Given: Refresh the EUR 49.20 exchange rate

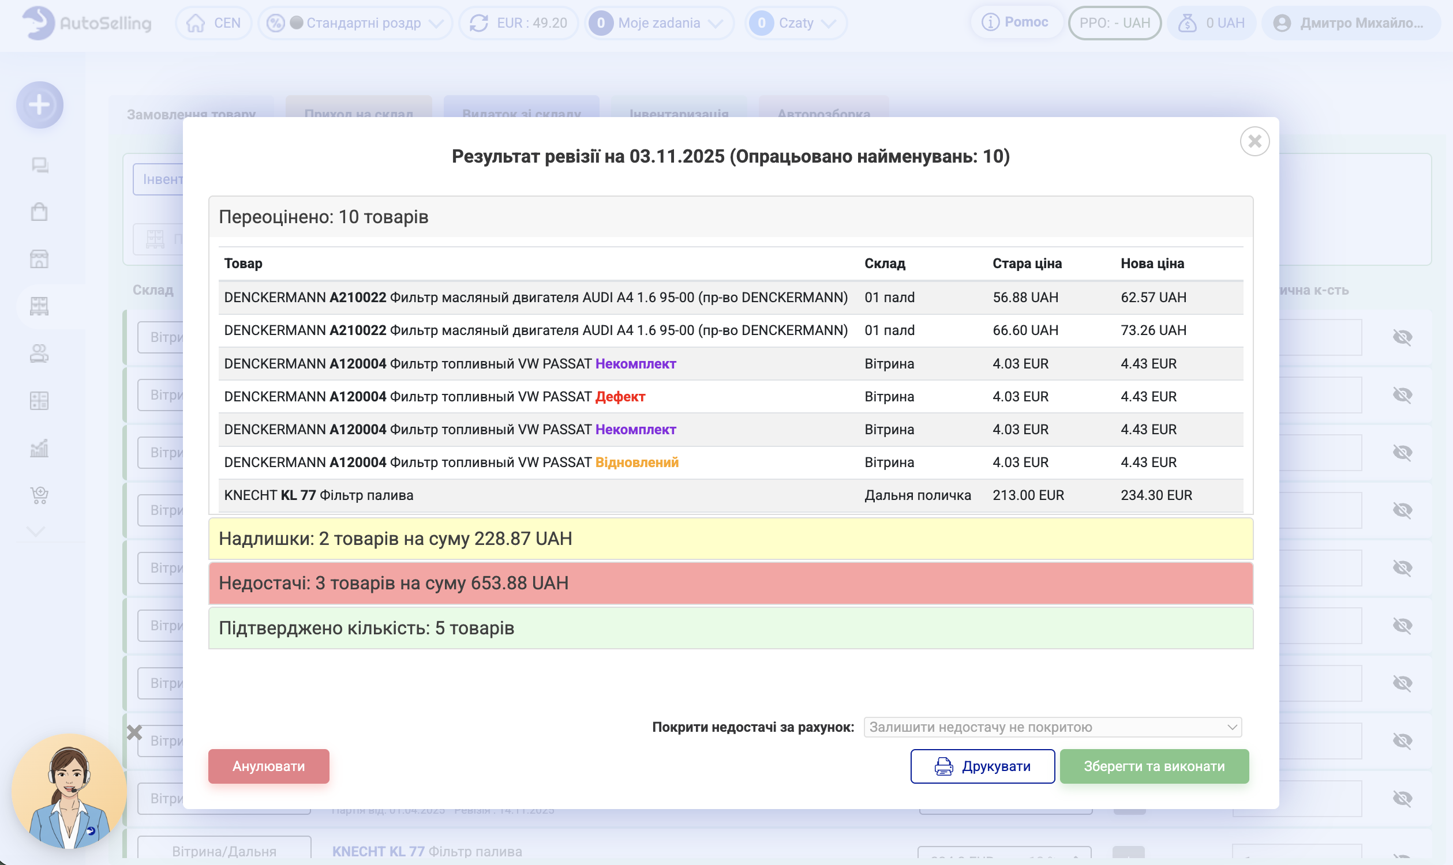Looking at the screenshot, I should [x=479, y=23].
